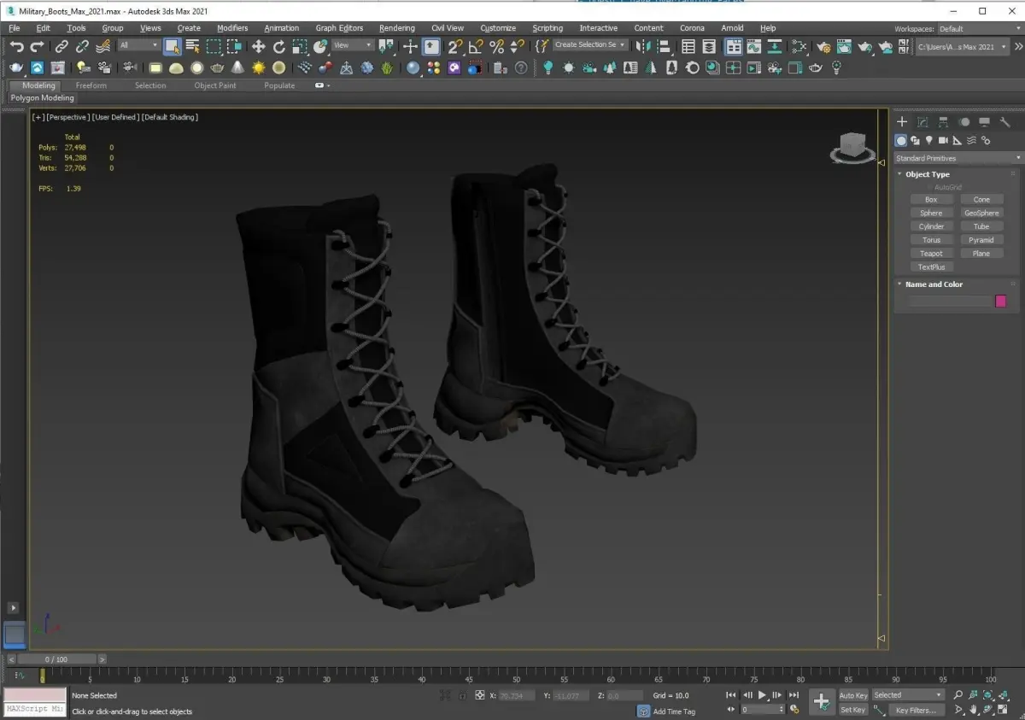
Task: Select Shapes category in Create panel
Action: [x=915, y=140]
